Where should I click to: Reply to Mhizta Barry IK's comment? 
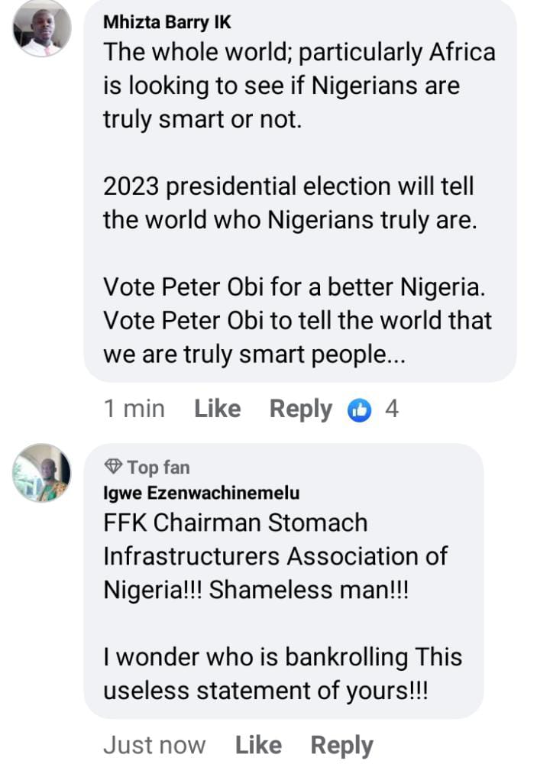pyautogui.click(x=300, y=410)
